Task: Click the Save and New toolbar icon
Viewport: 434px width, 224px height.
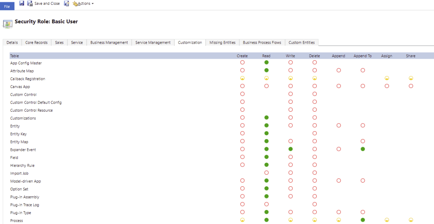Action: pos(66,4)
